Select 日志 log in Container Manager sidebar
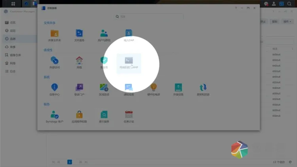 [13, 71]
